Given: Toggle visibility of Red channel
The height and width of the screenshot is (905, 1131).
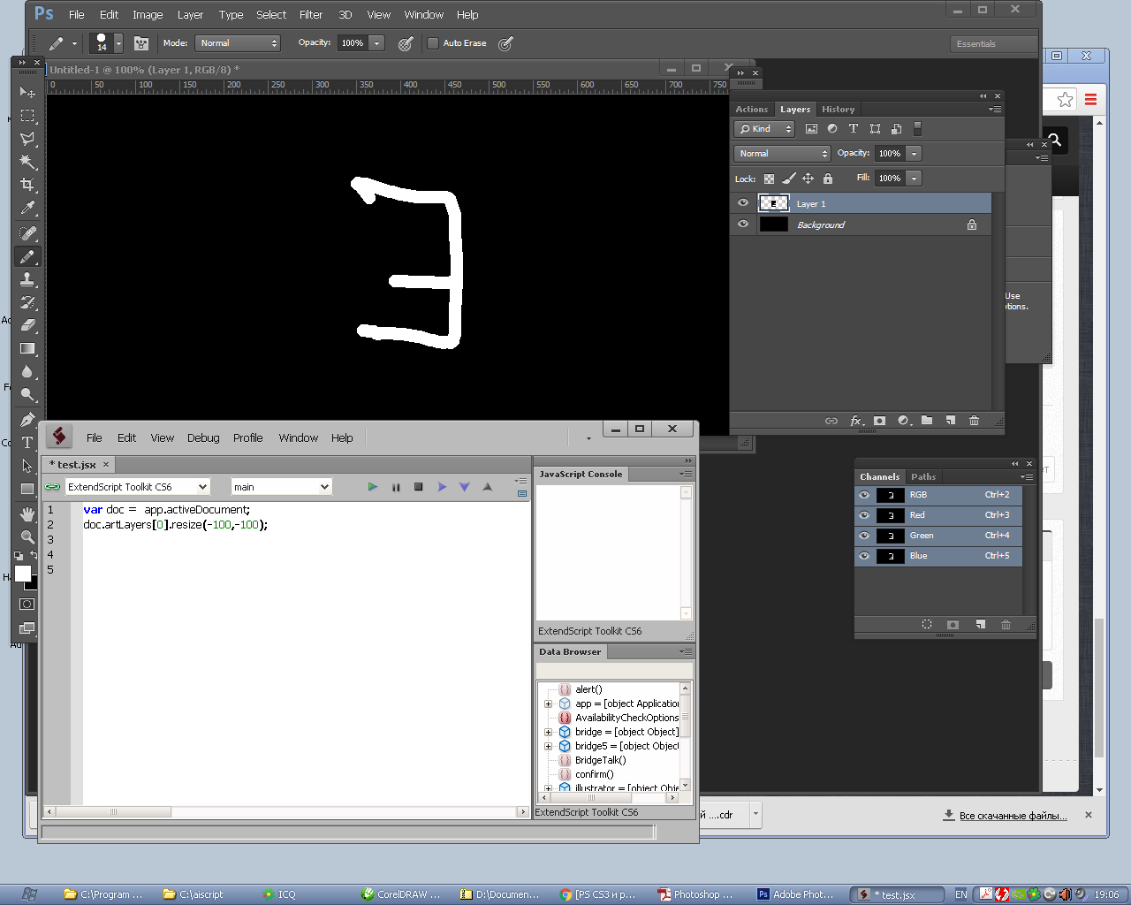Looking at the screenshot, I should 864,515.
